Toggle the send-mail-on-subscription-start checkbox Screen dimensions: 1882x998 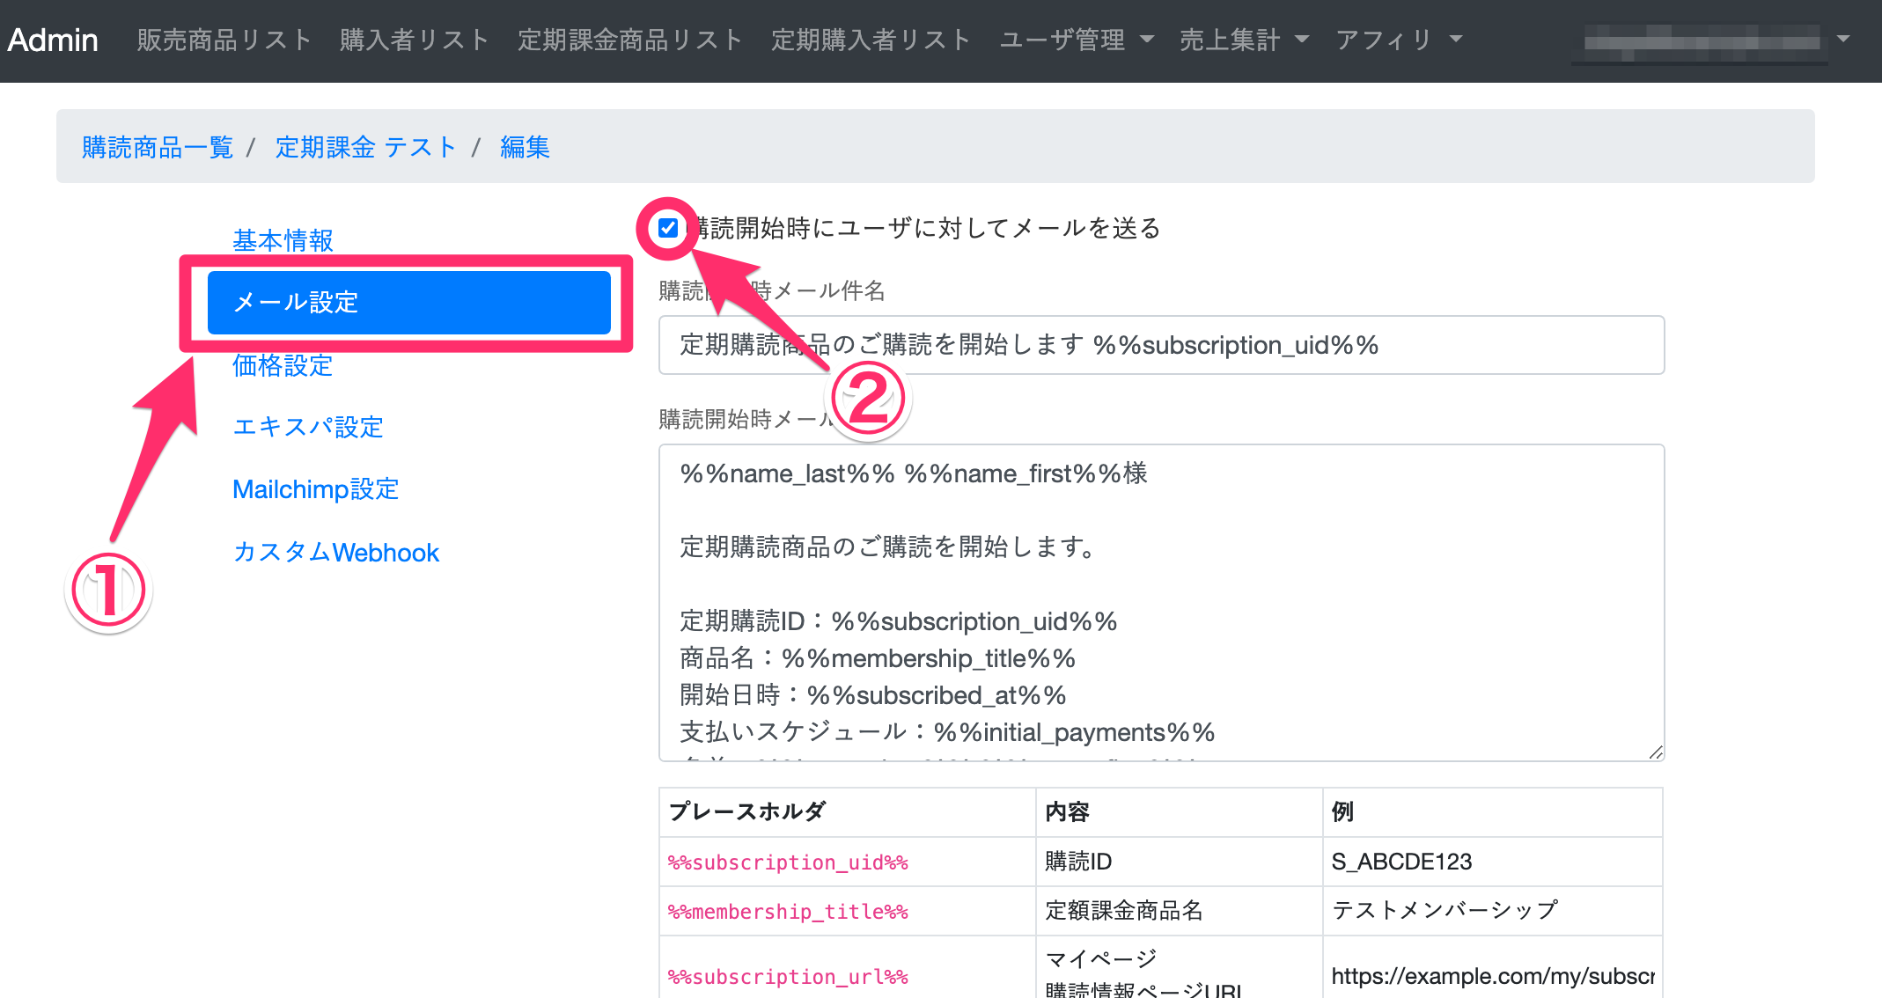pos(668,229)
